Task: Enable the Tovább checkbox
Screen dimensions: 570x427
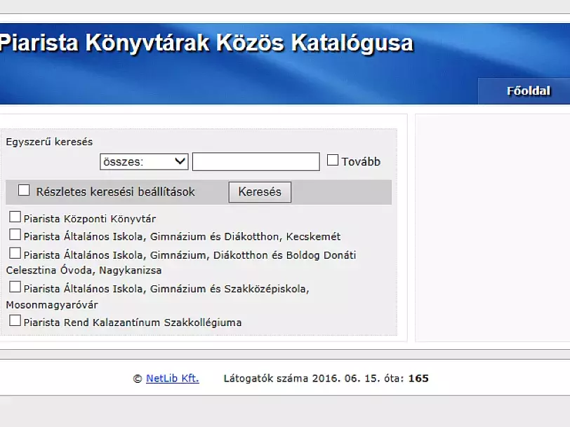Action: (x=333, y=160)
